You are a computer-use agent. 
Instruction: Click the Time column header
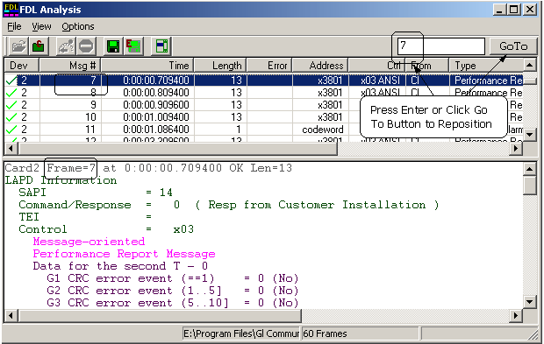(x=147, y=66)
